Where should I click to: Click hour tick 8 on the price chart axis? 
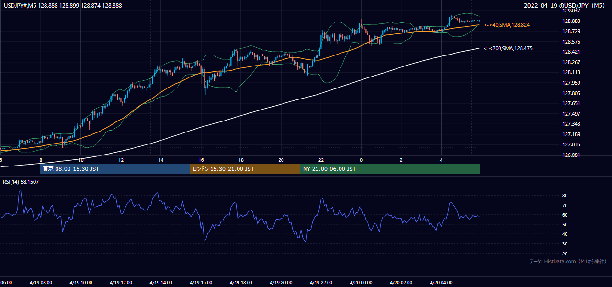(41, 160)
